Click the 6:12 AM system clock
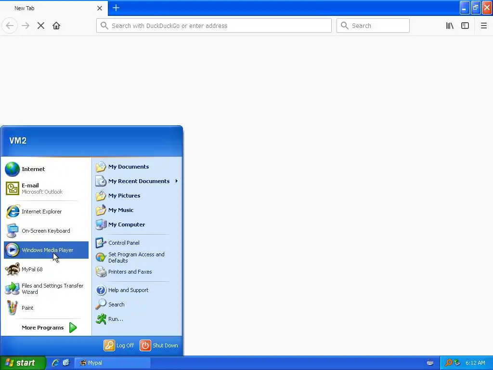The width and height of the screenshot is (493, 370). [x=475, y=363]
